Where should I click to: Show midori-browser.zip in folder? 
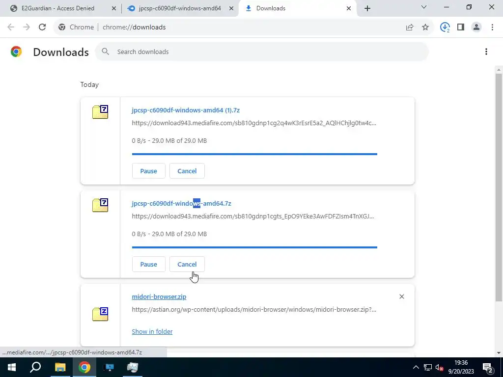click(x=152, y=331)
